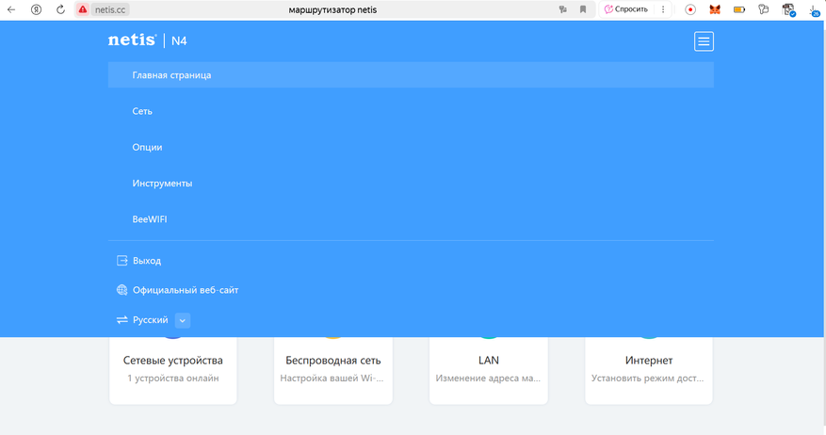Image resolution: width=826 pixels, height=435 pixels.
Task: Go back with browser back arrow
Action: (x=11, y=9)
